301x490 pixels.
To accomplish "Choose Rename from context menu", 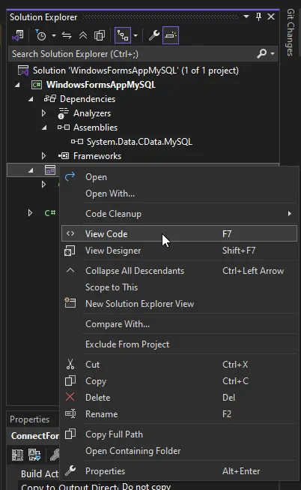I will click(179, 414).
